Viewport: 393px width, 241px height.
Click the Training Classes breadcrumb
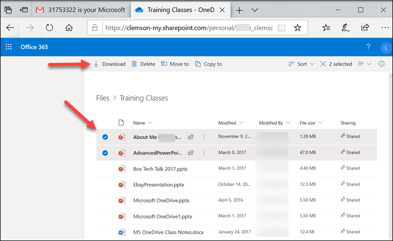coord(144,98)
